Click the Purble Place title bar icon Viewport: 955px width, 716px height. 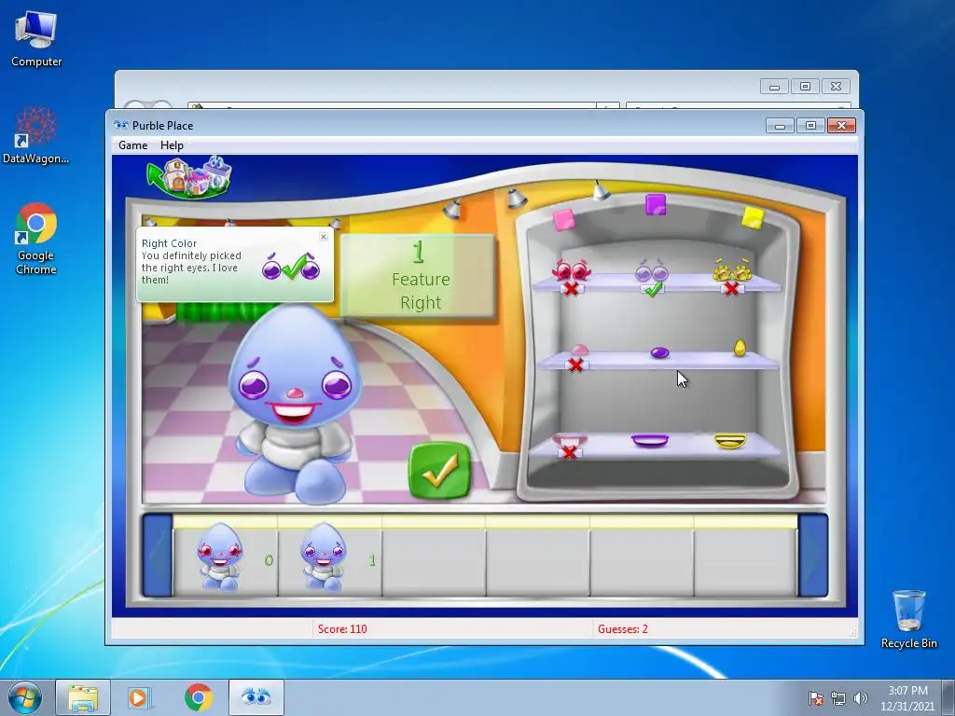click(120, 126)
